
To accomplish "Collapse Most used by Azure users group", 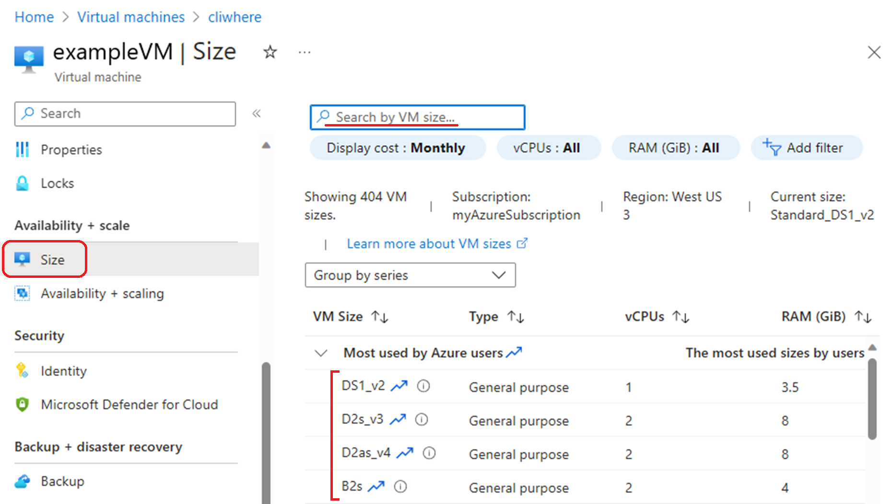I will click(321, 353).
